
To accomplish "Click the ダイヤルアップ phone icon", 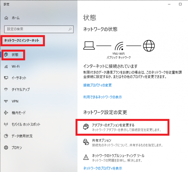I will tap(6, 89).
